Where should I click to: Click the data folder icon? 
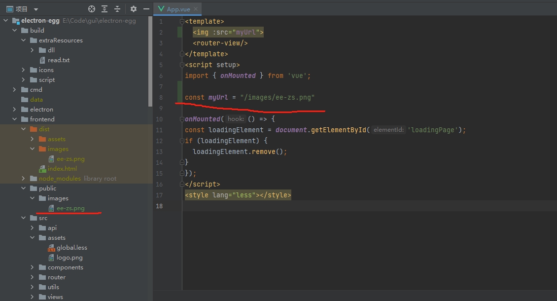point(25,100)
